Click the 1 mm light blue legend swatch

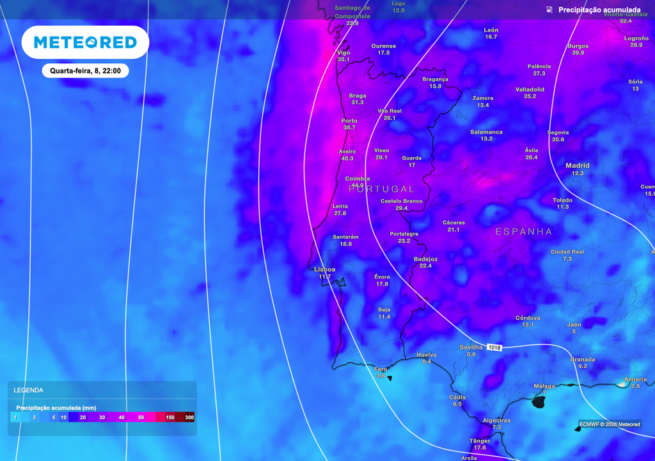[x=15, y=417]
